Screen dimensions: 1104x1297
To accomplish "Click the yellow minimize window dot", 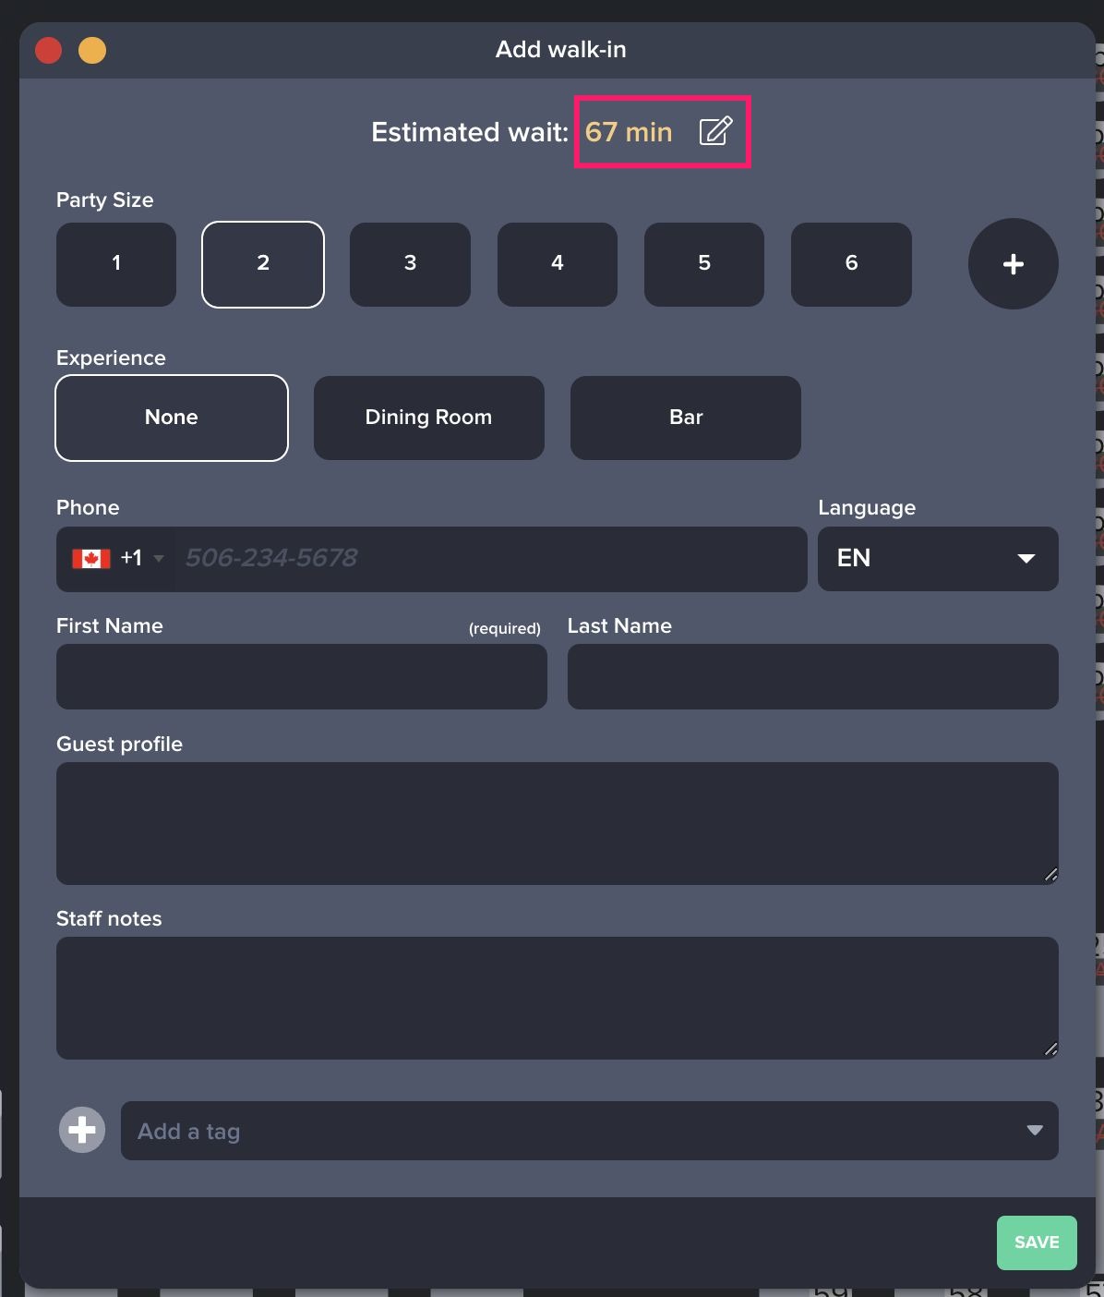I will point(92,50).
